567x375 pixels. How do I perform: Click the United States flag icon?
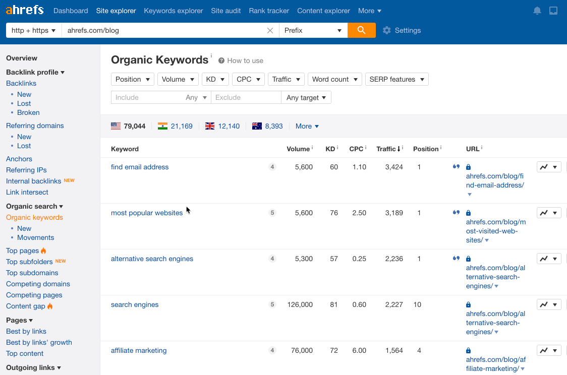(x=116, y=126)
